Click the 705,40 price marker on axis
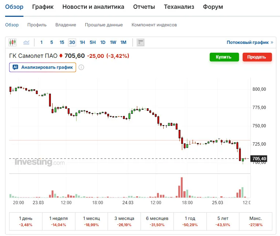 coord(259,158)
